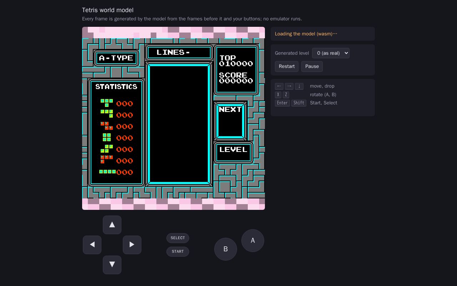Open the Generated level dropdown
This screenshot has height=286, width=457.
331,53
